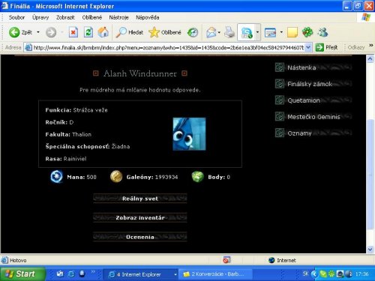The width and height of the screenshot is (375, 281).
Task: Open Favorites star icon in toolbar
Action: 154,32
